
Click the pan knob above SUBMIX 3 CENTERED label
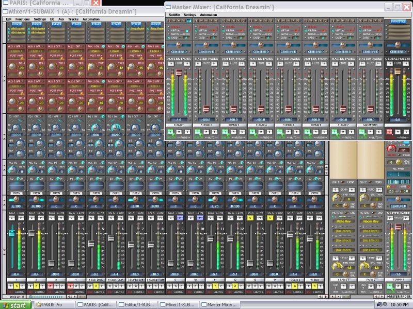point(234,44)
